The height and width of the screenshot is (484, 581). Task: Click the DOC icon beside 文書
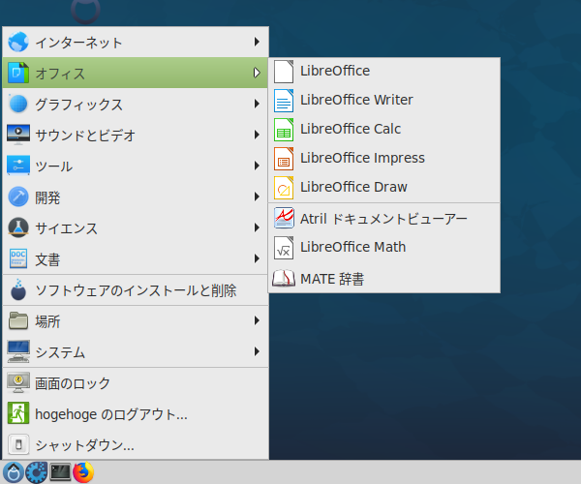pyautogui.click(x=18, y=258)
